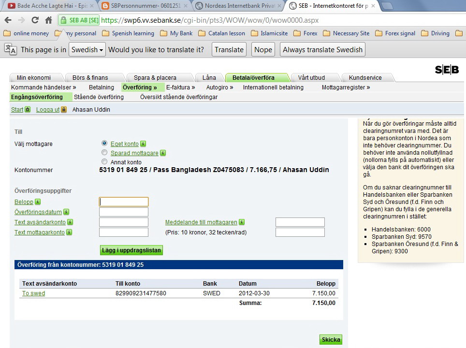Click the Text avsändarkonto input field
The height and width of the screenshot is (348, 466).
click(124, 222)
